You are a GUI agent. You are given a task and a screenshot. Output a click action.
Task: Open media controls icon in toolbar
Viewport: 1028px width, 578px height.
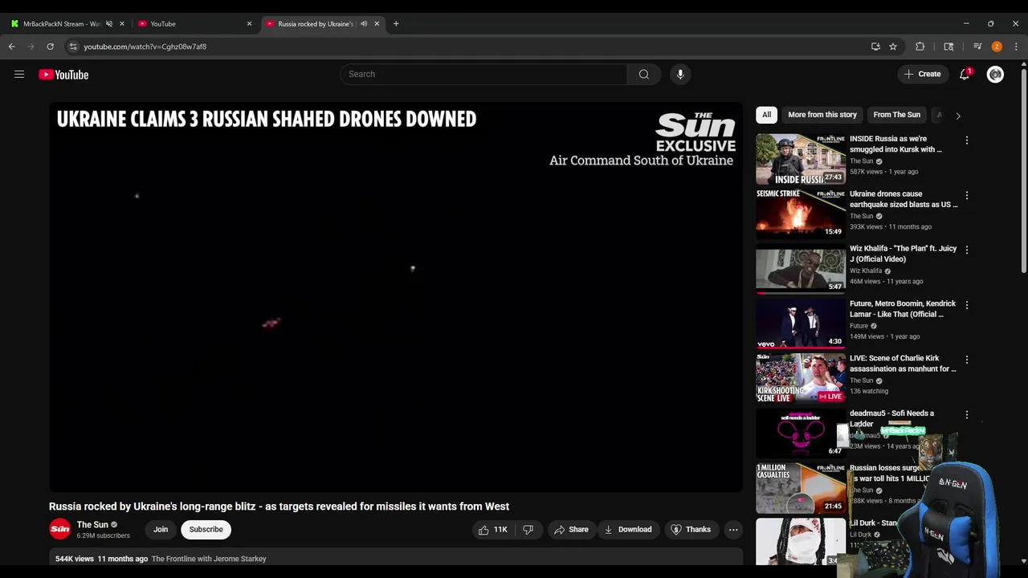pyautogui.click(x=977, y=47)
